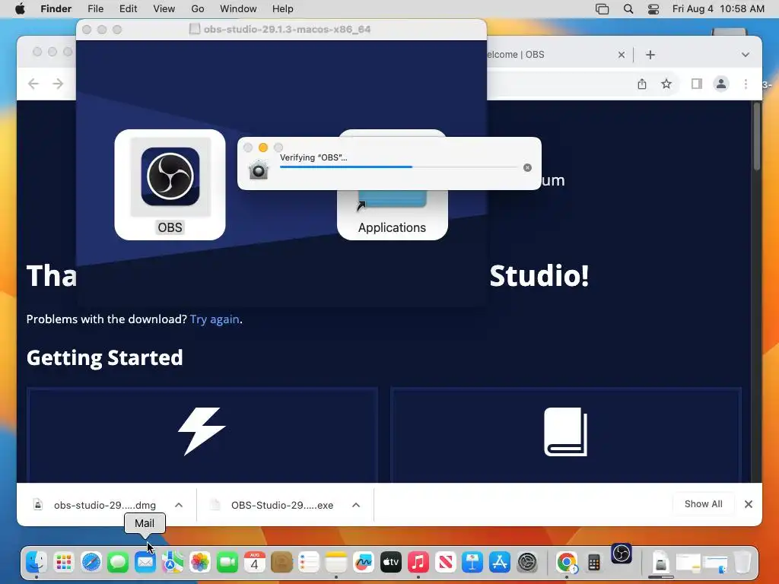Image resolution: width=779 pixels, height=584 pixels.
Task: Open the Help menu
Action: (283, 9)
